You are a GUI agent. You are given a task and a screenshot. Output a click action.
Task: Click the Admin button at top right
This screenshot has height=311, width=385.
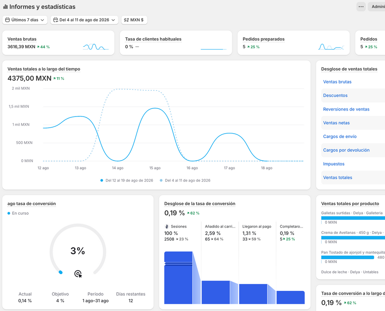pyautogui.click(x=376, y=6)
